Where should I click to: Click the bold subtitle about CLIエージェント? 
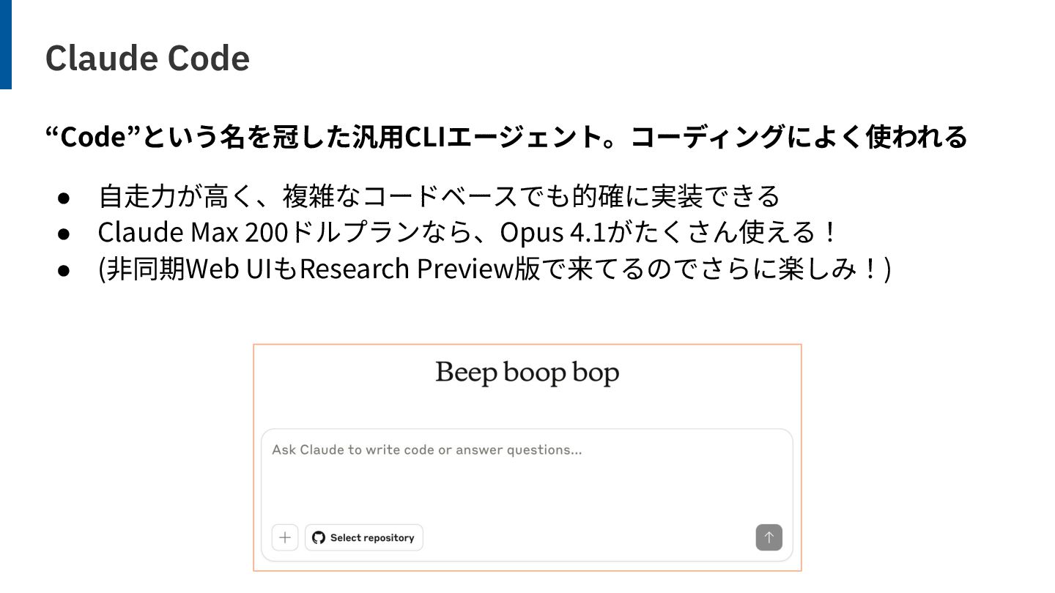pyautogui.click(x=506, y=137)
